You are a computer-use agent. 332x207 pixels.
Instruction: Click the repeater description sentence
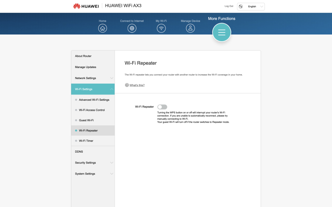pos(183,75)
